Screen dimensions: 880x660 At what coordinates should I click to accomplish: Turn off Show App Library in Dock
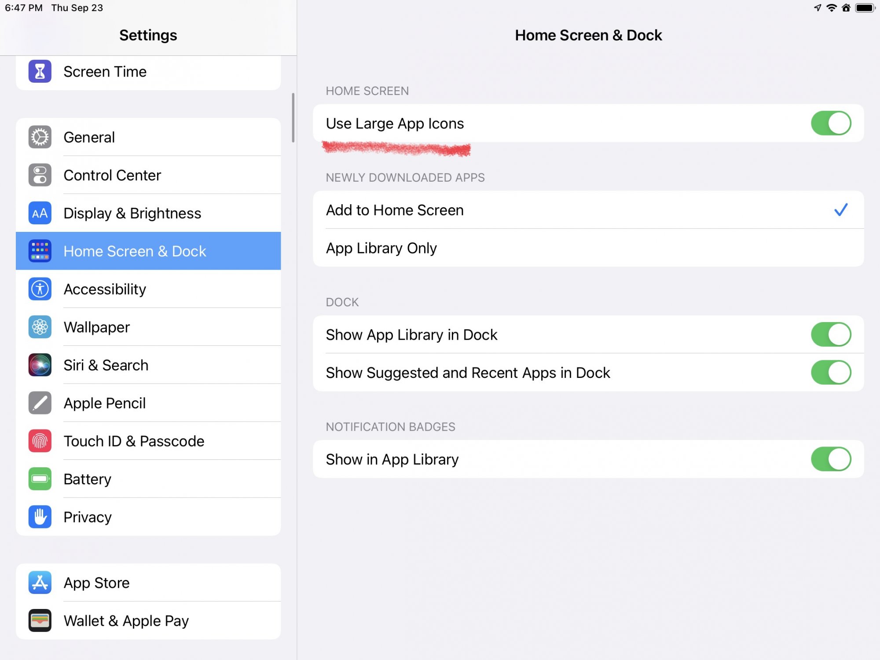pyautogui.click(x=830, y=334)
